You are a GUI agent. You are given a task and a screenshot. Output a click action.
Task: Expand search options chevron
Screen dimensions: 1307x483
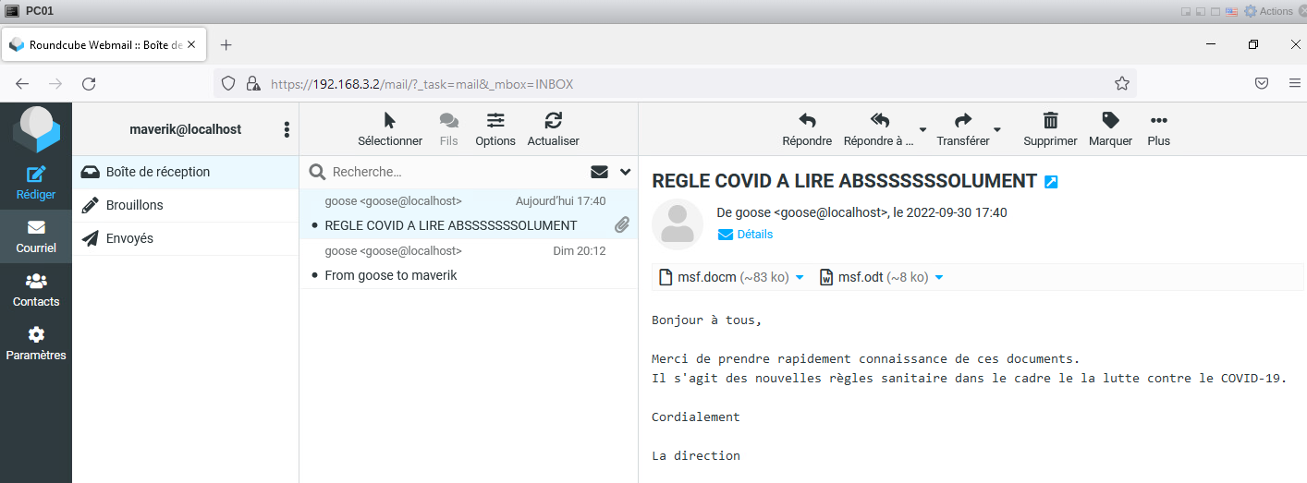pyautogui.click(x=625, y=172)
